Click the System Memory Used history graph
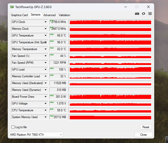This screenshot has width=168, height=143. point(110,117)
